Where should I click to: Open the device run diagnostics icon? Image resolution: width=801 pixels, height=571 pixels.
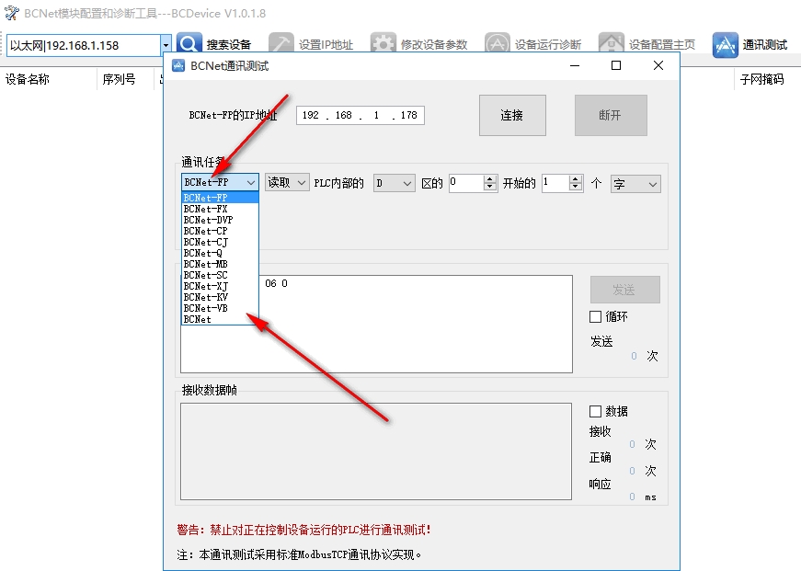point(497,44)
